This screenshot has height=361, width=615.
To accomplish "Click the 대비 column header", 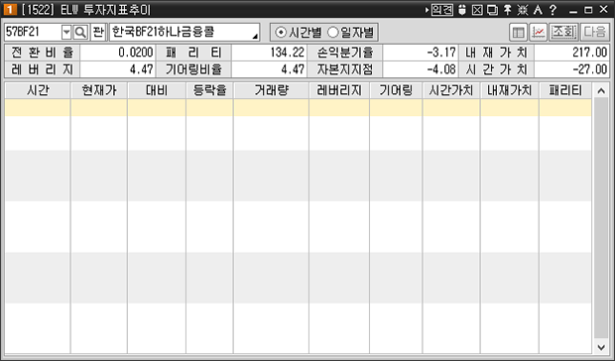I will [x=157, y=91].
